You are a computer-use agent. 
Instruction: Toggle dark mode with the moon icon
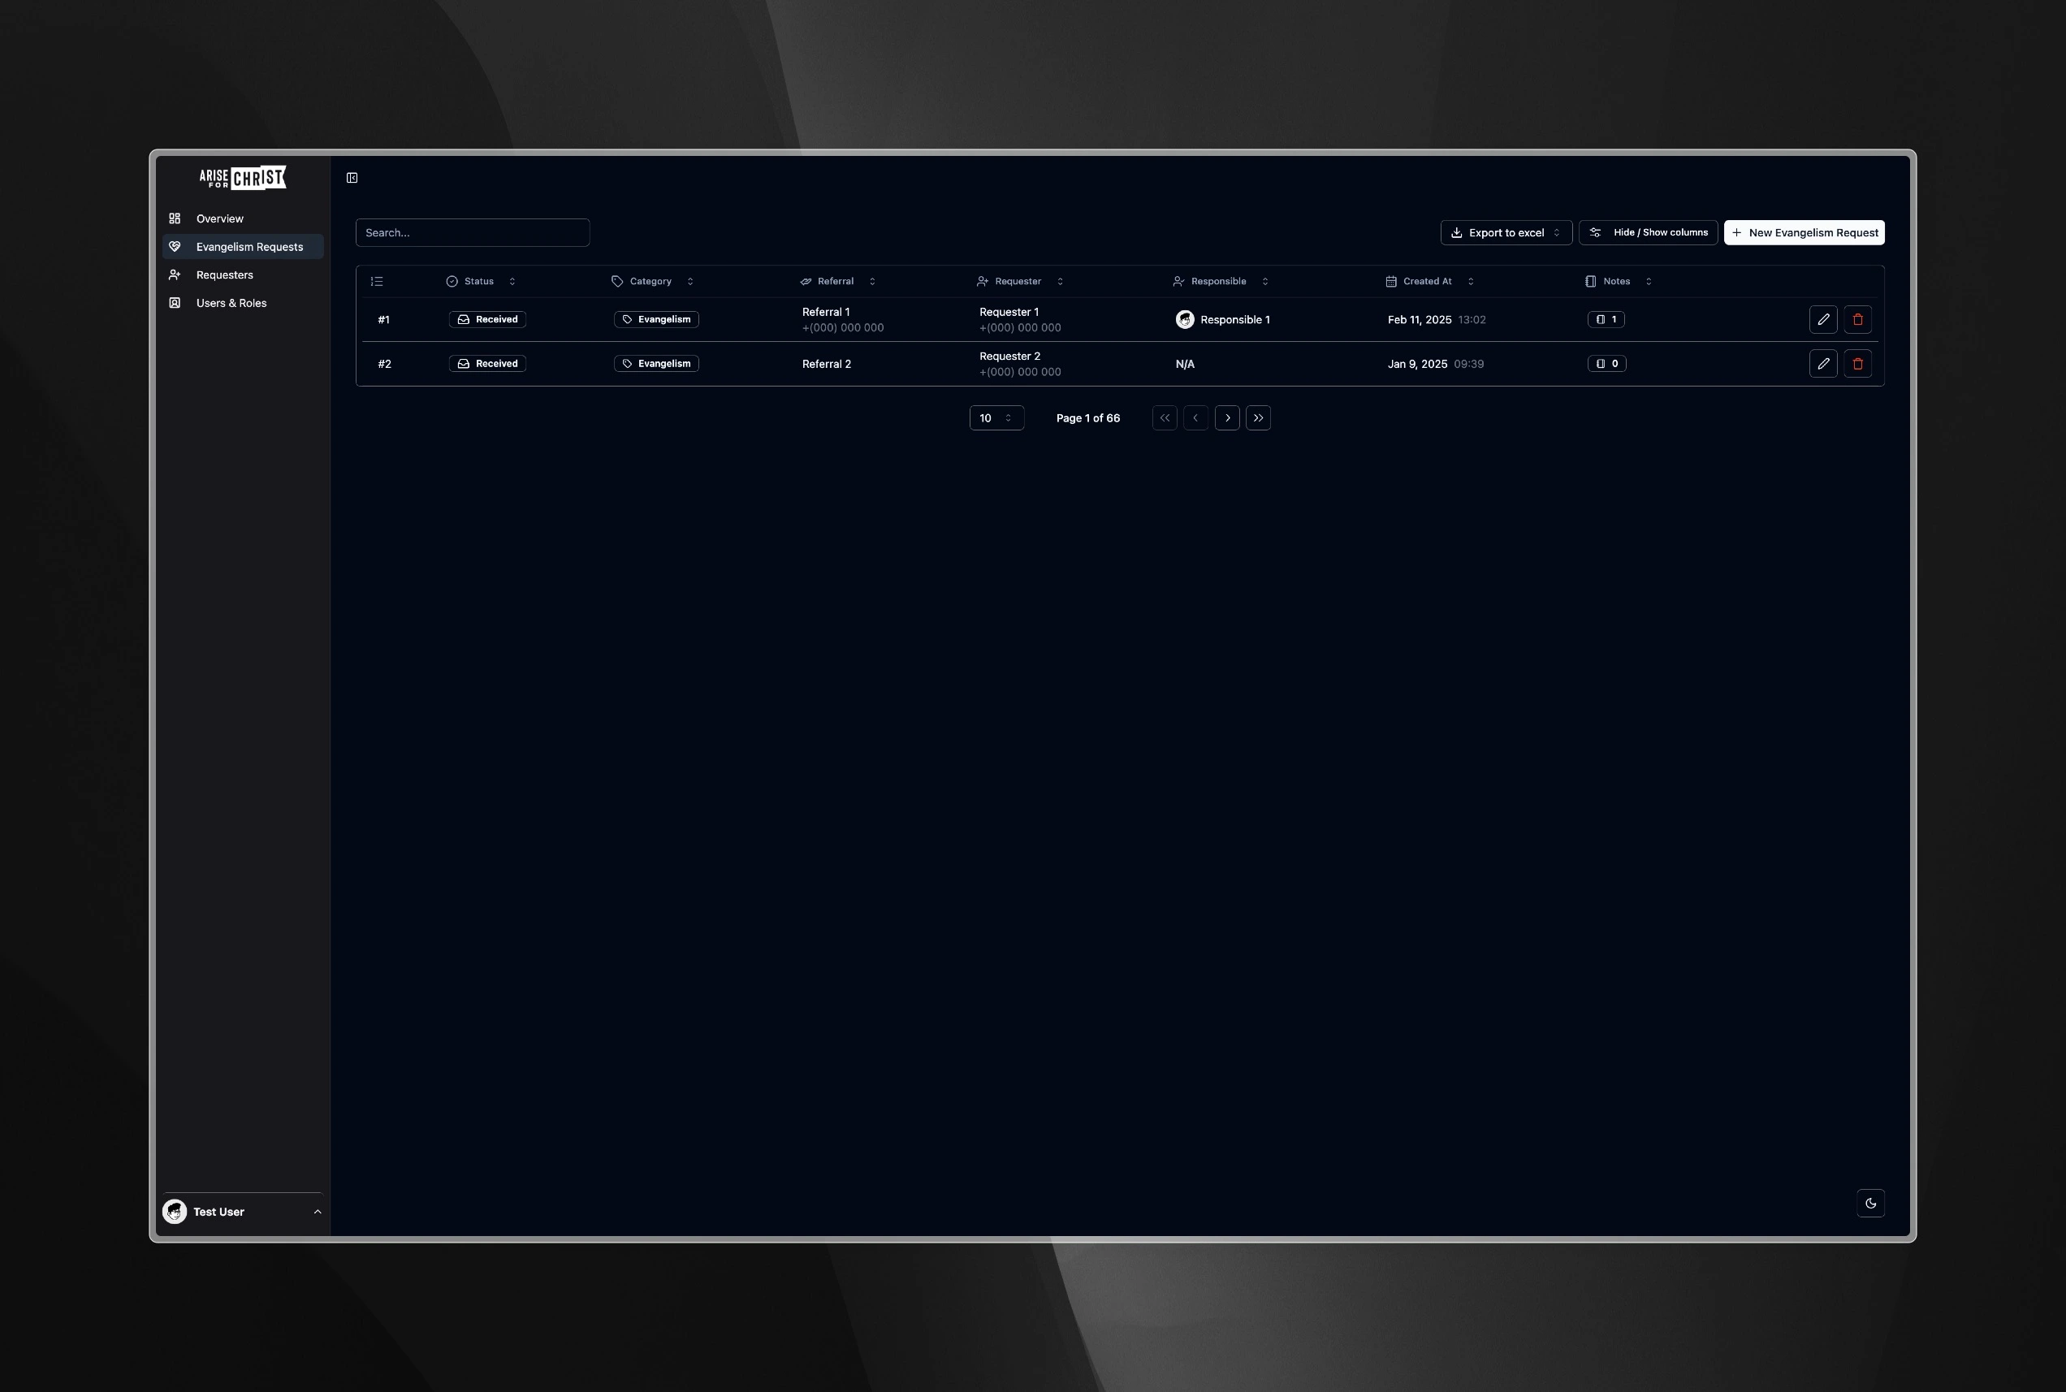point(1871,1204)
